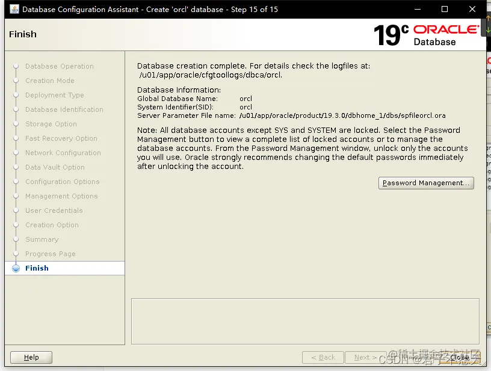The width and height of the screenshot is (491, 371).
Task: Click the spfileorcl.ora parameter file path
Action: [342, 115]
